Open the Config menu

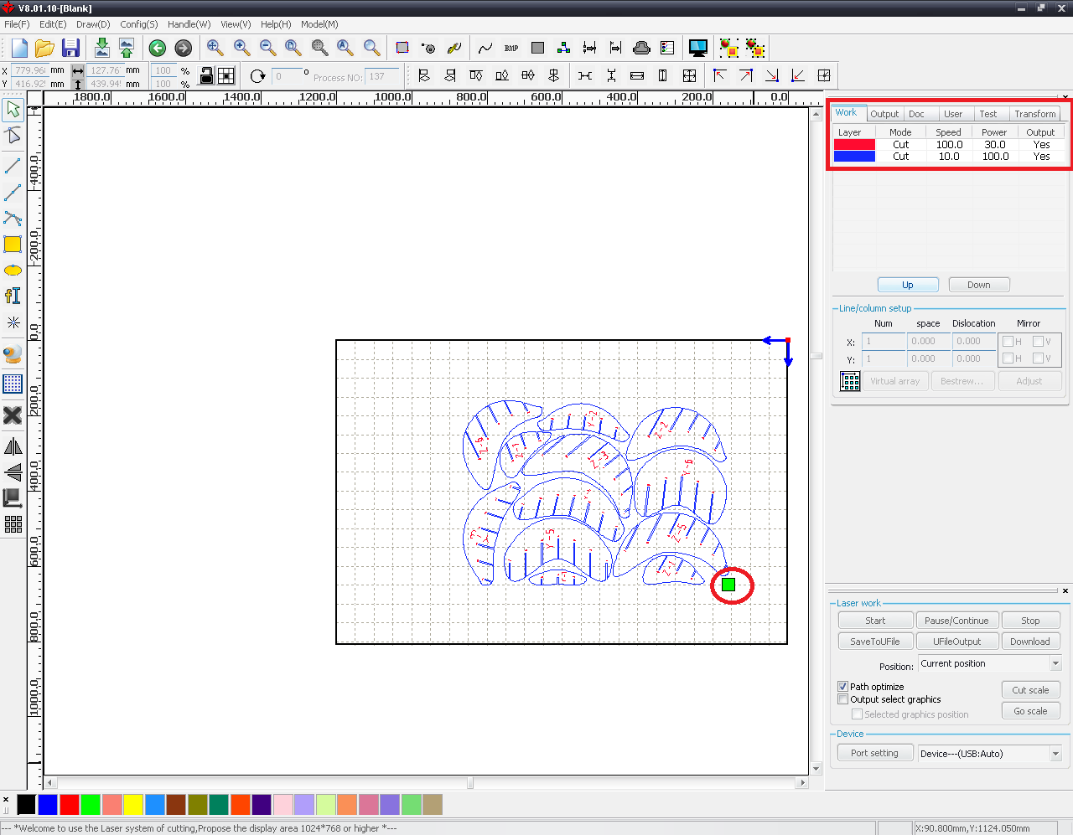[x=138, y=24]
